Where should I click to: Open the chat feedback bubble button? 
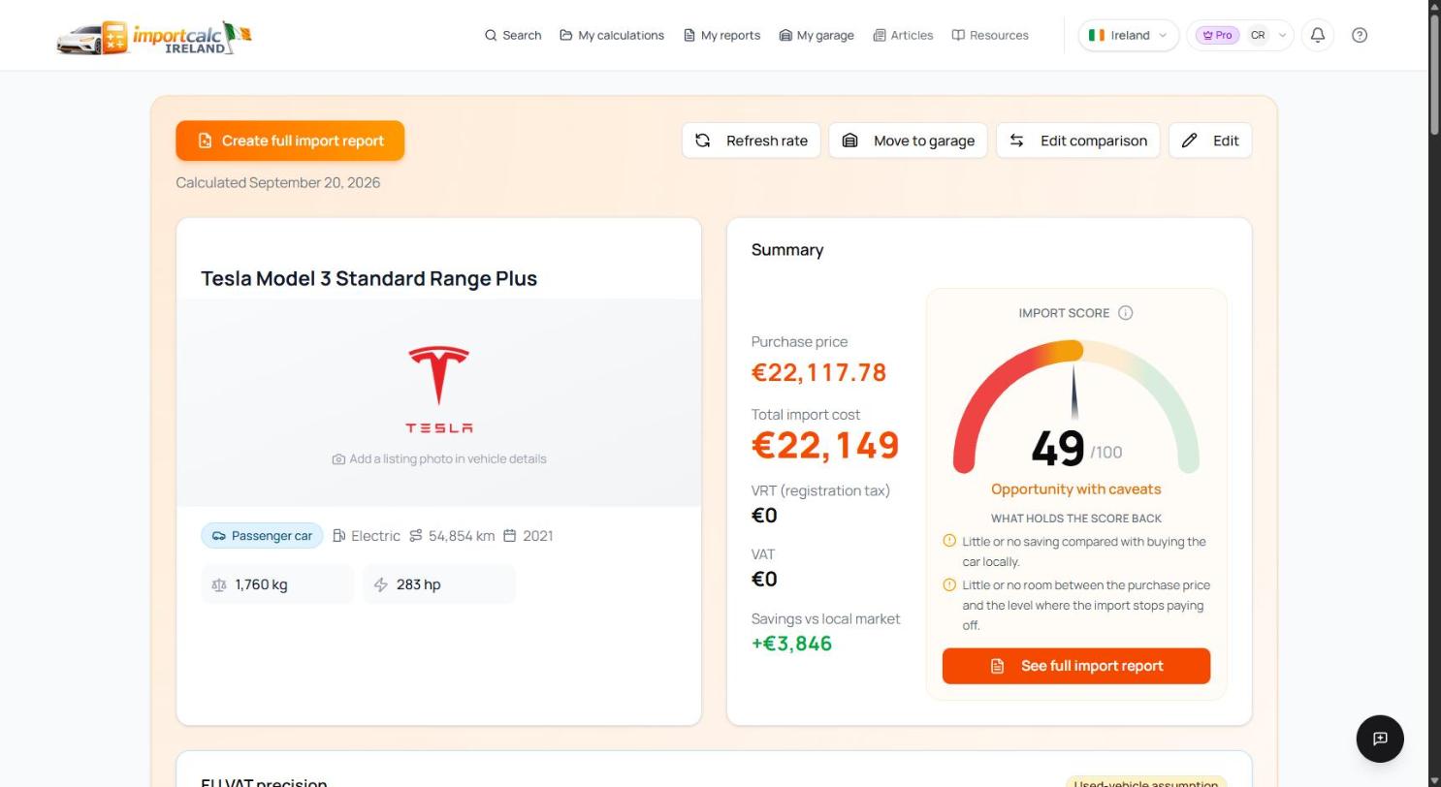tap(1380, 739)
